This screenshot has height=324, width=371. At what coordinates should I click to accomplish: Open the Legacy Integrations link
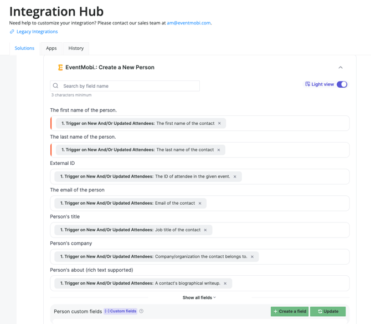click(x=37, y=32)
